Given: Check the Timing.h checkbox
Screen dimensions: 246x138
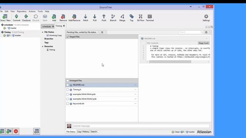Looking at the screenshot, I should click(x=68, y=90).
